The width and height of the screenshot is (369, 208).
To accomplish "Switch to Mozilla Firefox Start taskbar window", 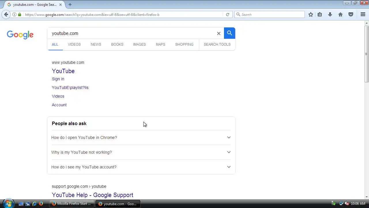I will point(72,204).
